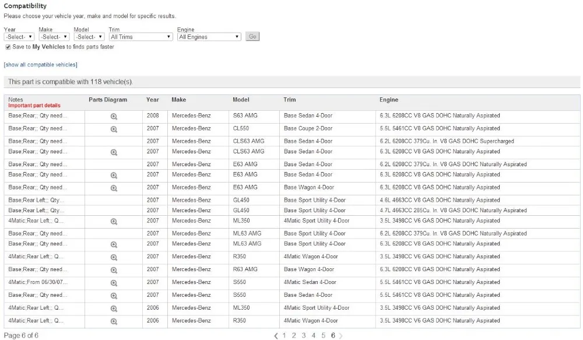583x340 pixels.
Task: View parts diagram for ML63 AMG 6.3L row
Action: (x=114, y=244)
